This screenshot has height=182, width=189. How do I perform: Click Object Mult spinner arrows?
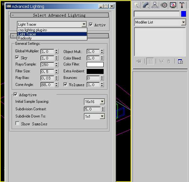[102, 51]
